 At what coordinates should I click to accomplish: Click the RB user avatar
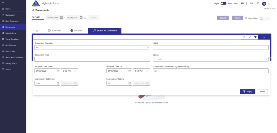click(x=264, y=4)
